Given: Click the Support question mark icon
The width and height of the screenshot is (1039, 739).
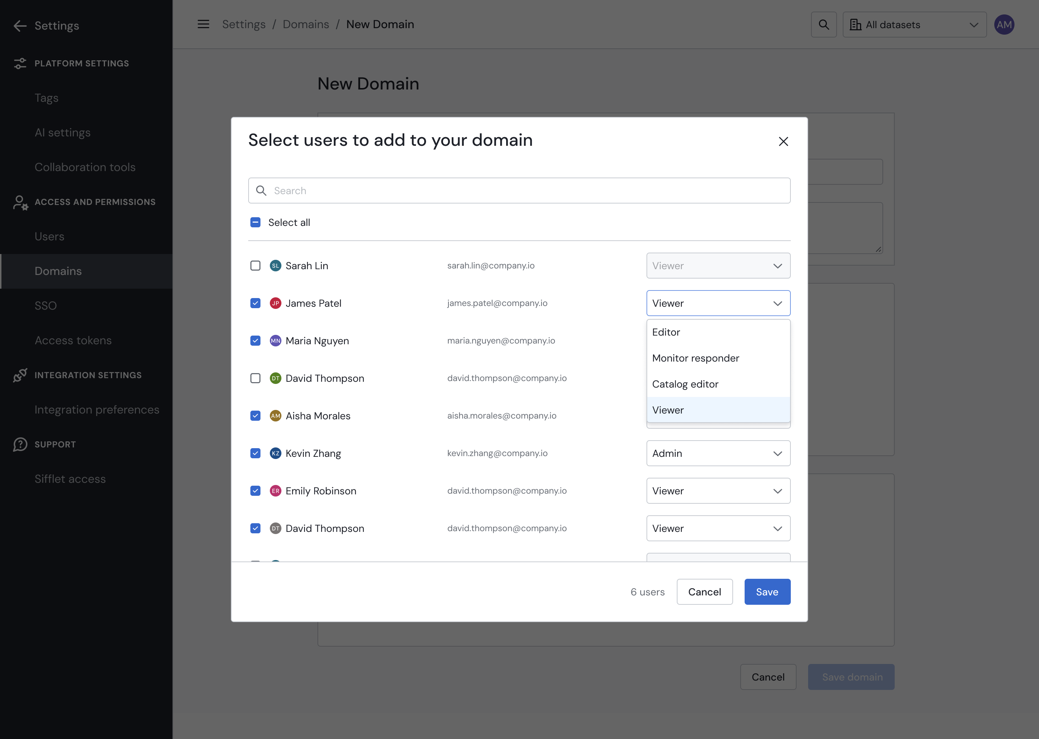Looking at the screenshot, I should click(20, 444).
